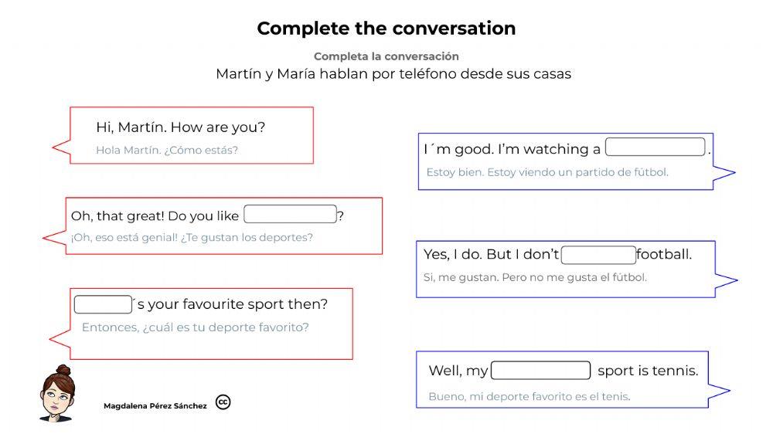The width and height of the screenshot is (773, 434).
Task: Click the blank after "I'm watching a"
Action: (655, 147)
